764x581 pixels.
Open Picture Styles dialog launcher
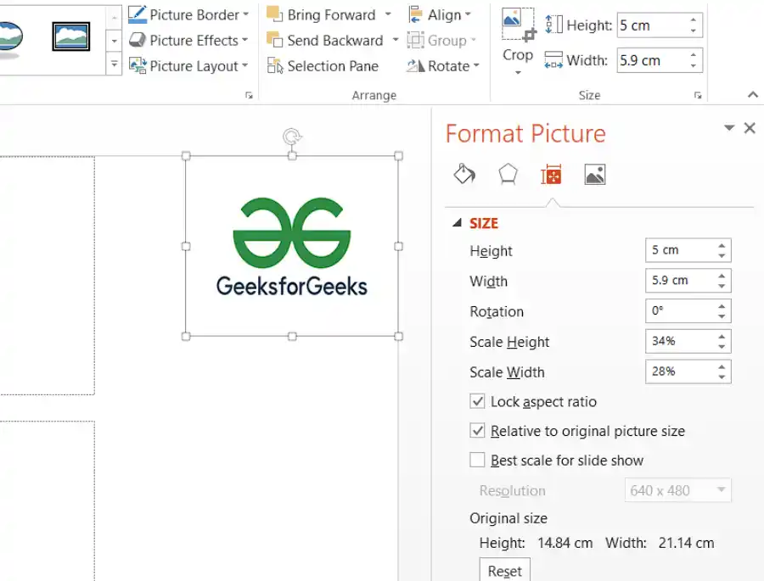click(249, 96)
